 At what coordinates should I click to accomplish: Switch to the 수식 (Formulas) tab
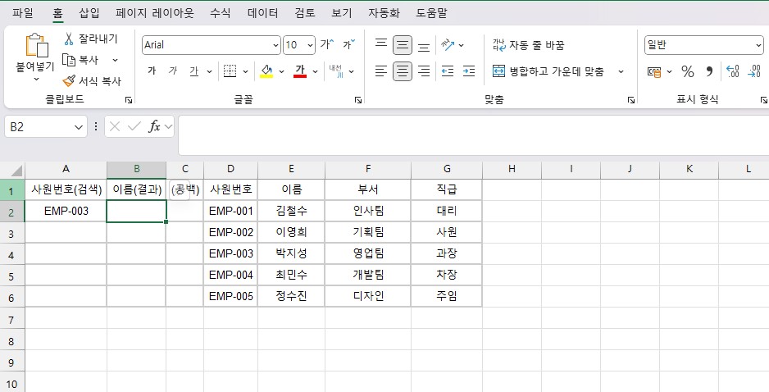(x=220, y=13)
